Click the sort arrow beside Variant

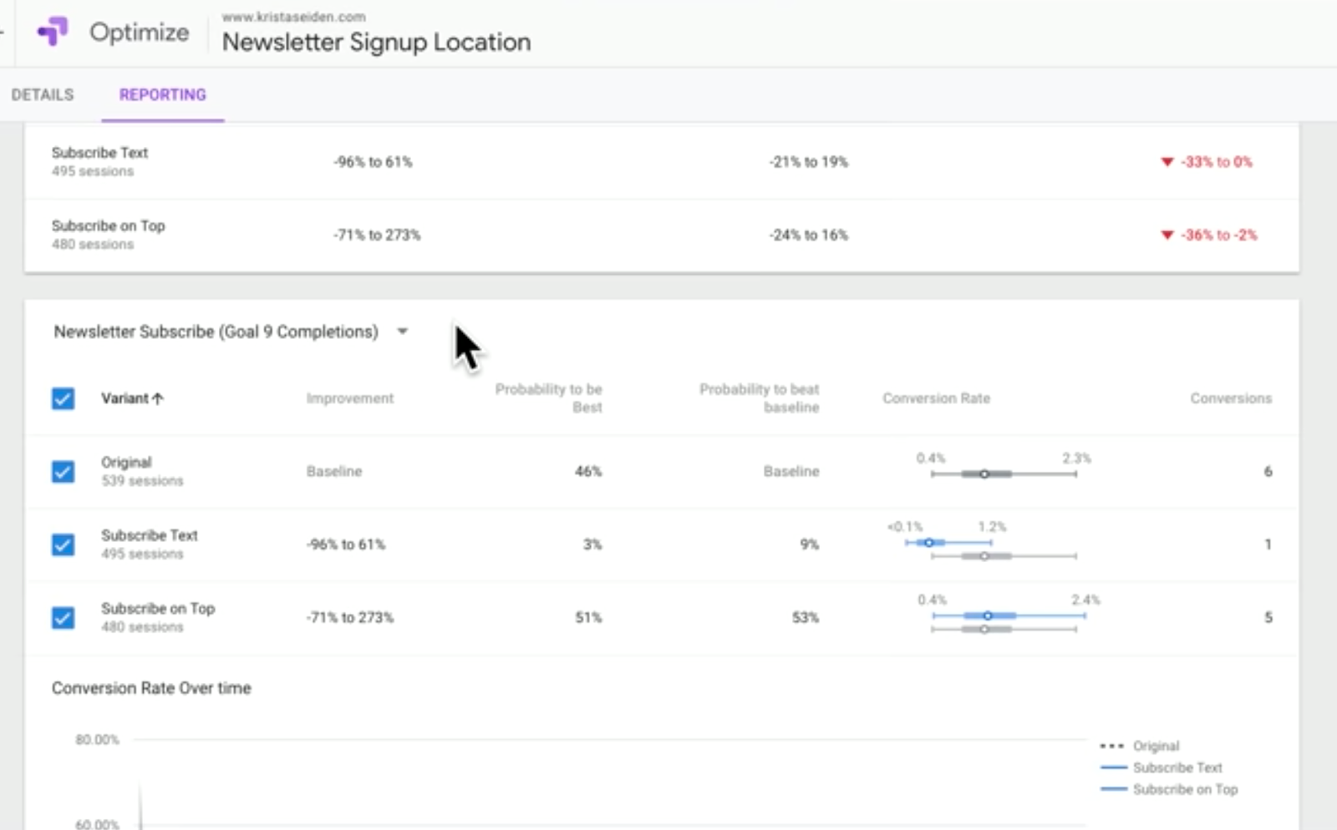[x=158, y=398]
